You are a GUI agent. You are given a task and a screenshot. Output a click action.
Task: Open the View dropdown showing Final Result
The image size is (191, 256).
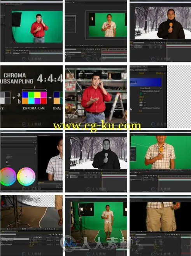151,88
